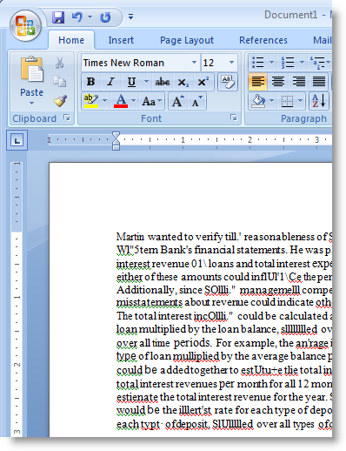This screenshot has height=451, width=346.
Task: Open the highlight color dropdown
Action: tap(105, 101)
